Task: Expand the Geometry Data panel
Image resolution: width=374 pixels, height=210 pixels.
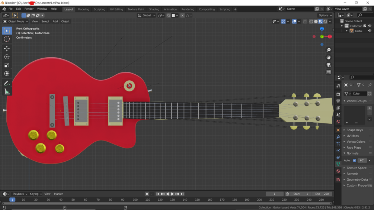Action: click(x=357, y=180)
